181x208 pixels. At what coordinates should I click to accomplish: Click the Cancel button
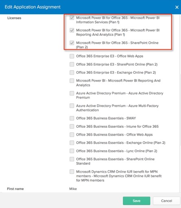pos(166,201)
